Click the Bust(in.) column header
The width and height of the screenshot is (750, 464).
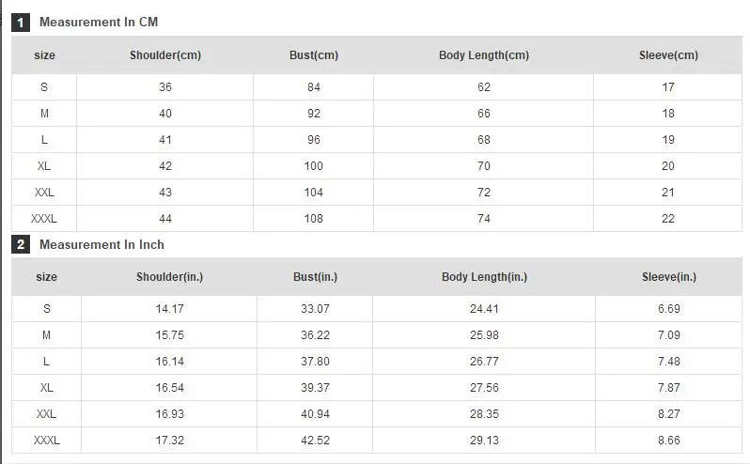coord(315,277)
